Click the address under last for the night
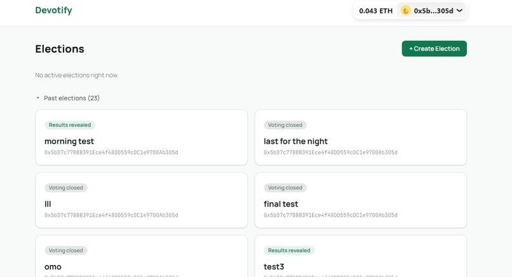 click(x=330, y=152)
